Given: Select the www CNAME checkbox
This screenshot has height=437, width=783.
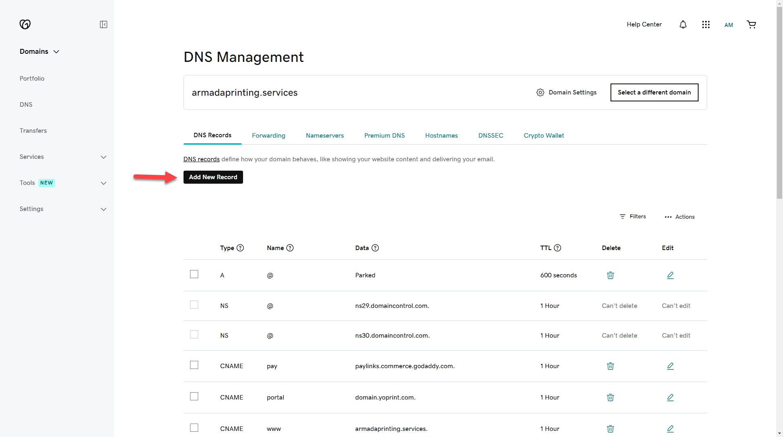Looking at the screenshot, I should pos(194,428).
